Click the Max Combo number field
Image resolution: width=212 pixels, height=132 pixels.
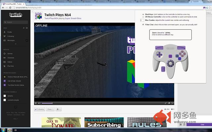142,20
